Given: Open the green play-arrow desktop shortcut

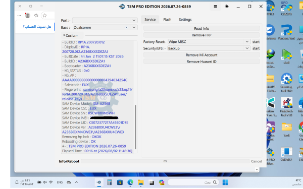Looking at the screenshot, I should tap(286, 56).
